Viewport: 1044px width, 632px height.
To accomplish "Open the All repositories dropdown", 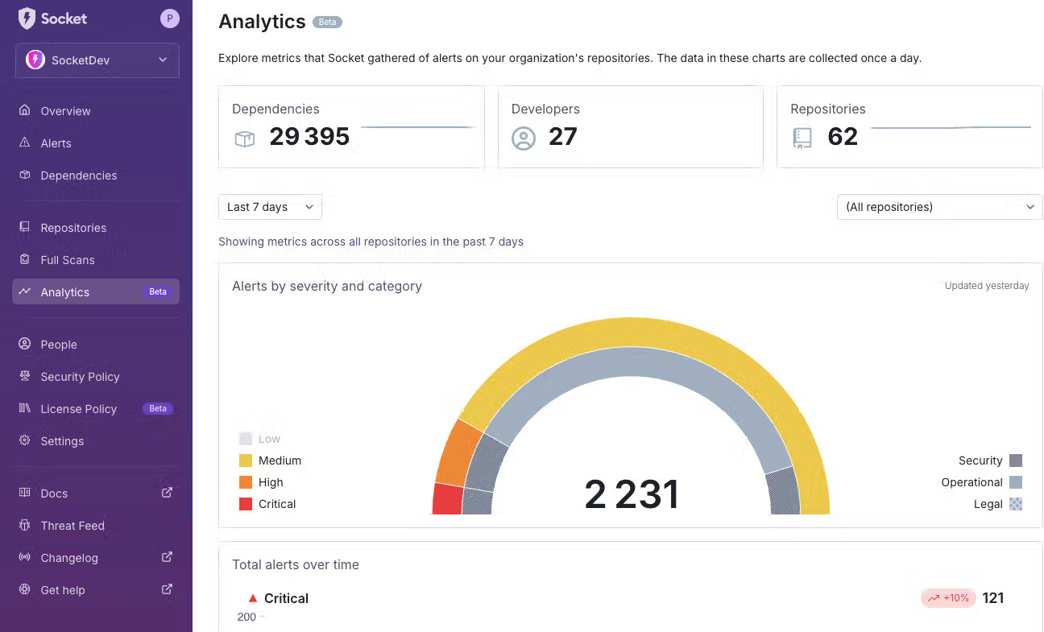I will pyautogui.click(x=940, y=207).
